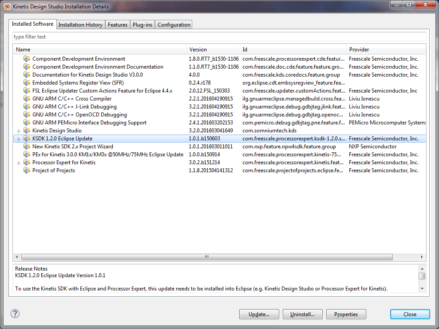The height and width of the screenshot is (329, 439).
Task: Click icon beside New Kinetis SDK 2.x Project Wizard
Action: click(x=27, y=147)
